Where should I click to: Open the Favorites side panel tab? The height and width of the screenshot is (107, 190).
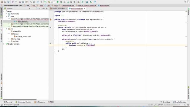(1, 78)
